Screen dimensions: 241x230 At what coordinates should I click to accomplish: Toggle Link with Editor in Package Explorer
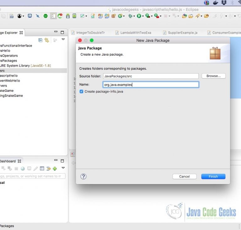tap(47, 40)
